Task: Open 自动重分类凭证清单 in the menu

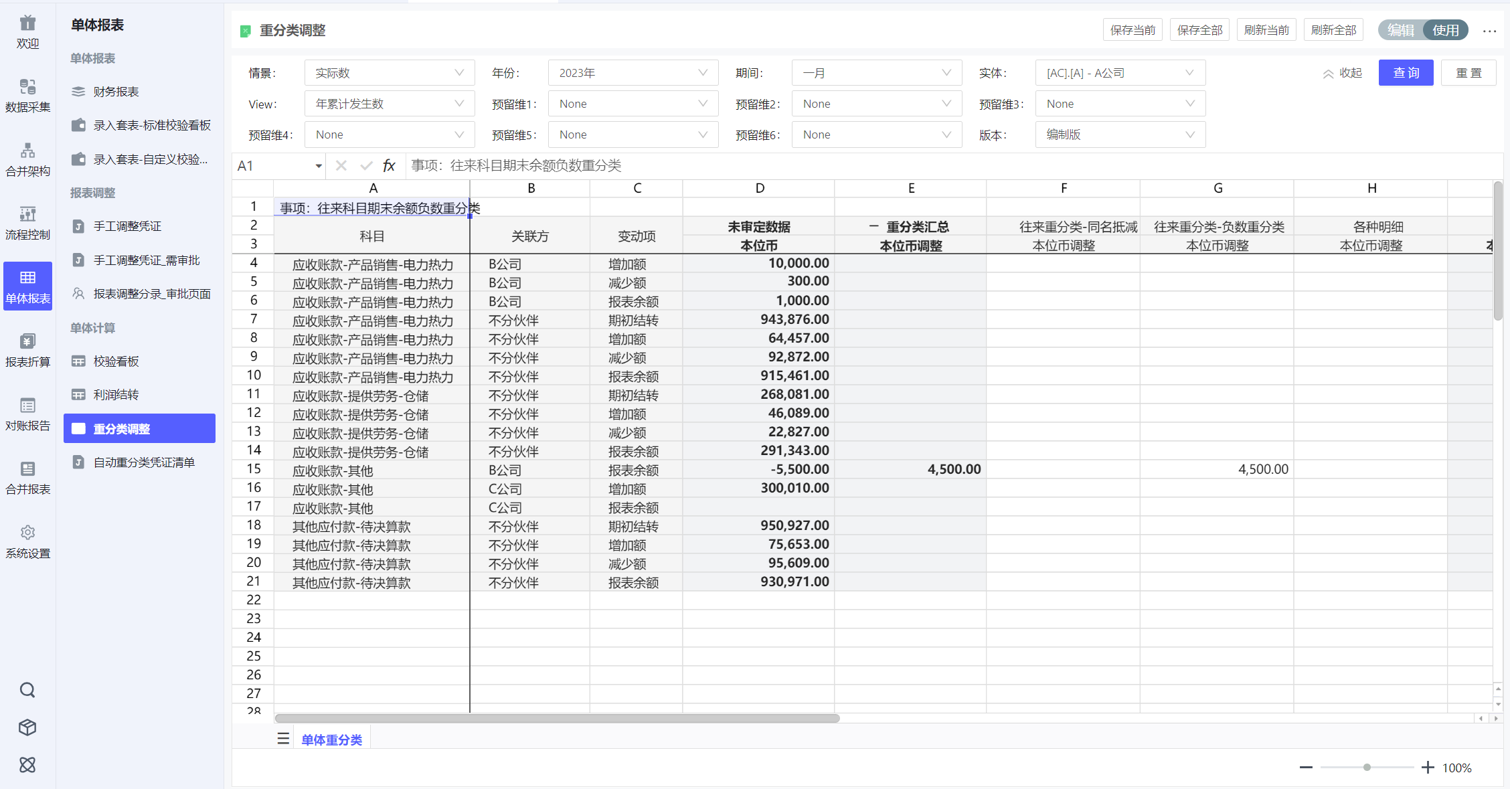Action: pos(143,462)
